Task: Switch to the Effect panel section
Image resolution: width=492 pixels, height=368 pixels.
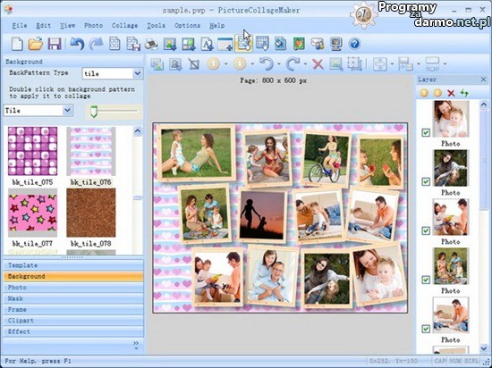Action: 73,331
